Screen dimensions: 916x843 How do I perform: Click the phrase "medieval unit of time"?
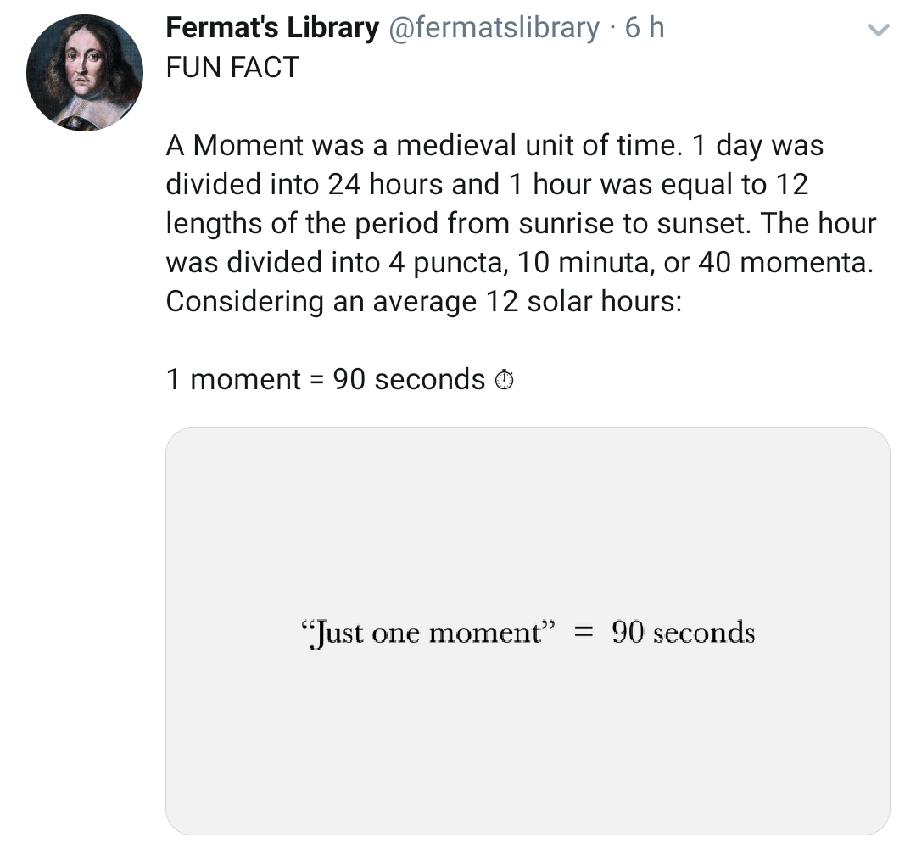click(x=538, y=146)
